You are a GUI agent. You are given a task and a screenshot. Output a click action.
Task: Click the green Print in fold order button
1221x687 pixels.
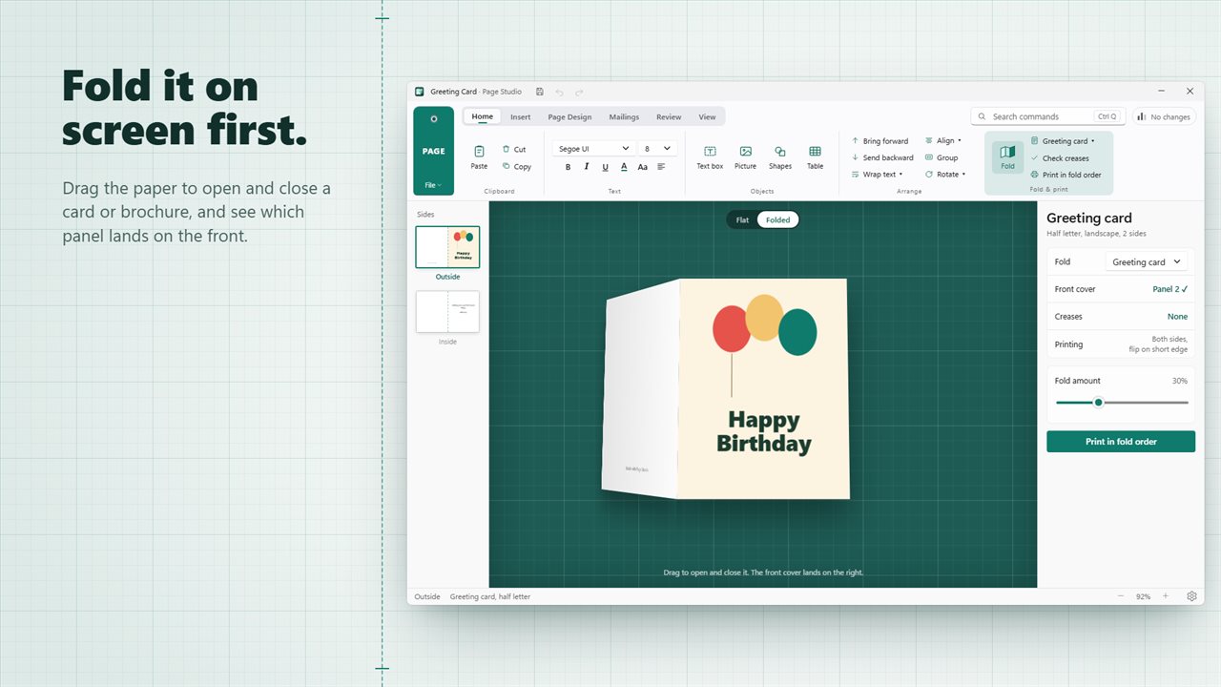(x=1121, y=442)
